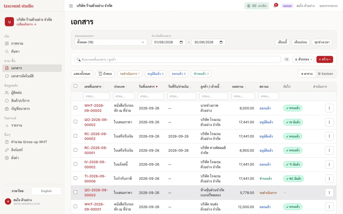Sort by เลขที่เอกสาร column header
The height and width of the screenshot is (214, 343).
(x=94, y=87)
